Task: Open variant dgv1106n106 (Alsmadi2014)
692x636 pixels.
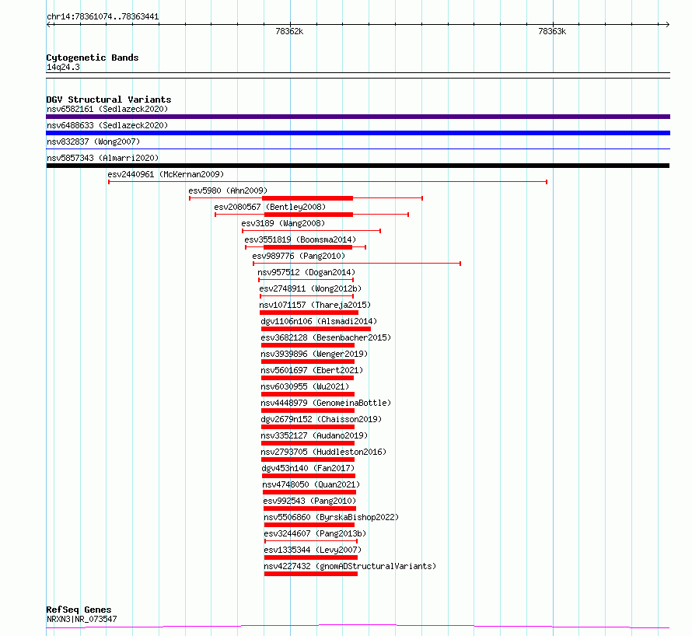Action: coord(319,321)
